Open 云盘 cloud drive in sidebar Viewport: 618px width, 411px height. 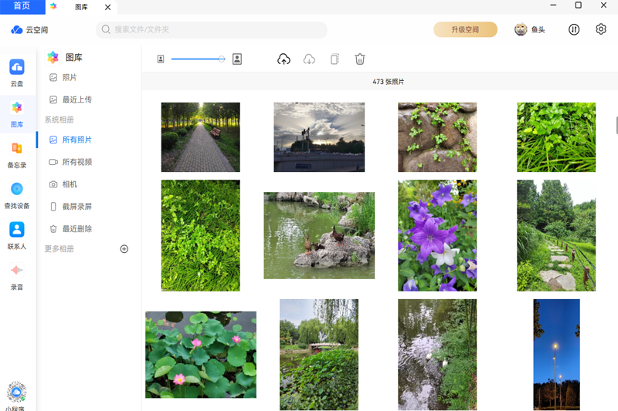[17, 72]
